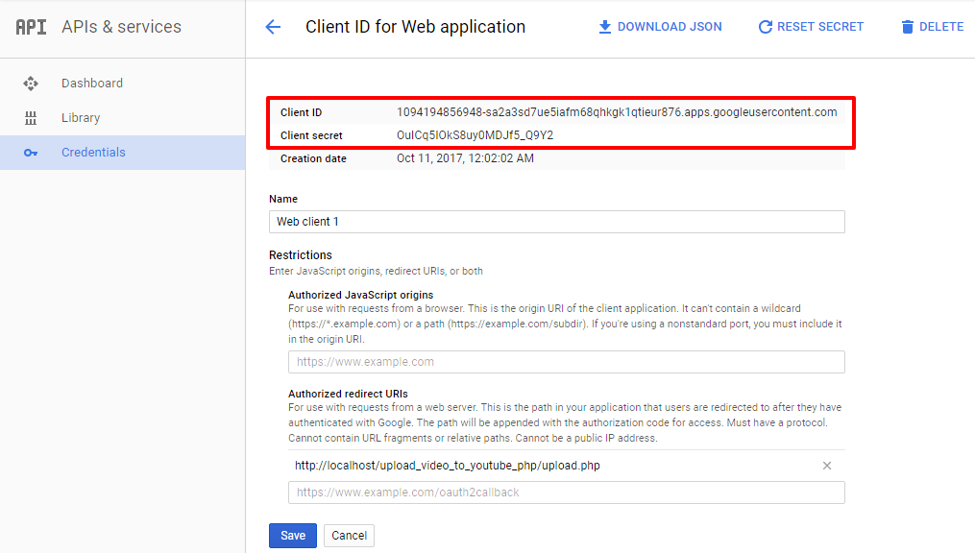Click the Creation date label
This screenshot has height=553, width=975.
313,158
